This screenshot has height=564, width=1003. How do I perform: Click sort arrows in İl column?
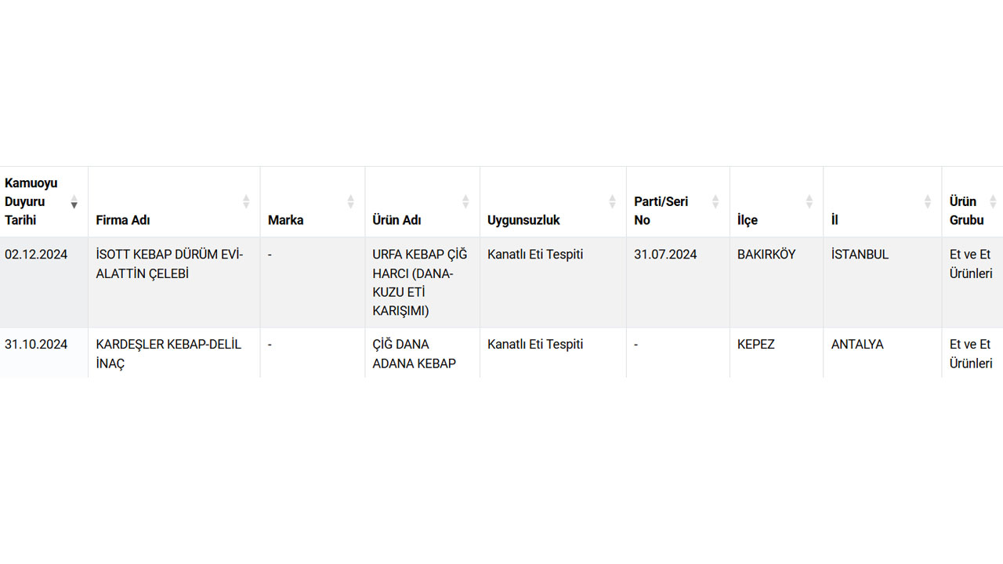coord(927,202)
